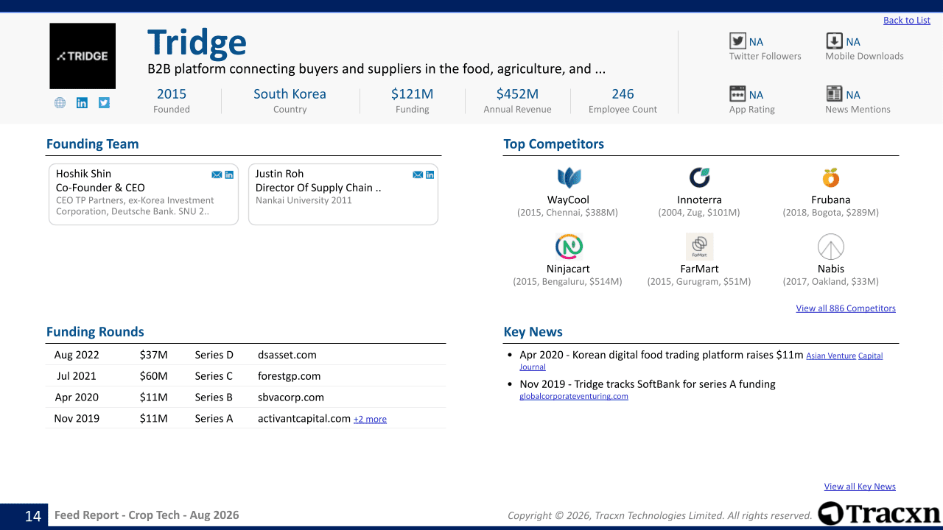Select Jul 2021 funding round date

coord(77,376)
